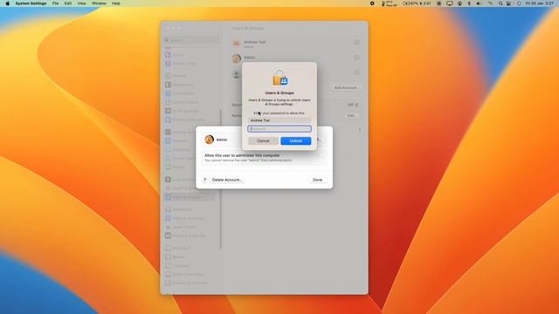Select Printers & Scanners in the settings sidebar
Viewport: 559px width, 314px height.
(x=186, y=283)
